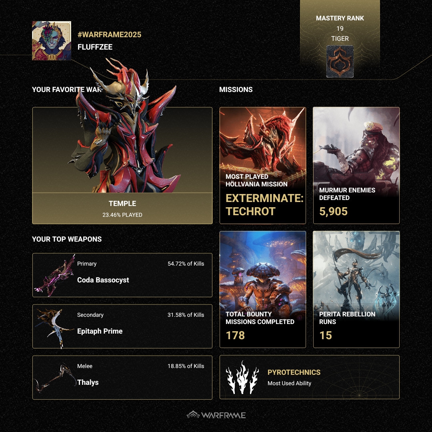Click the Fluffzee profile avatar image
This screenshot has width=432, height=432.
(x=52, y=40)
